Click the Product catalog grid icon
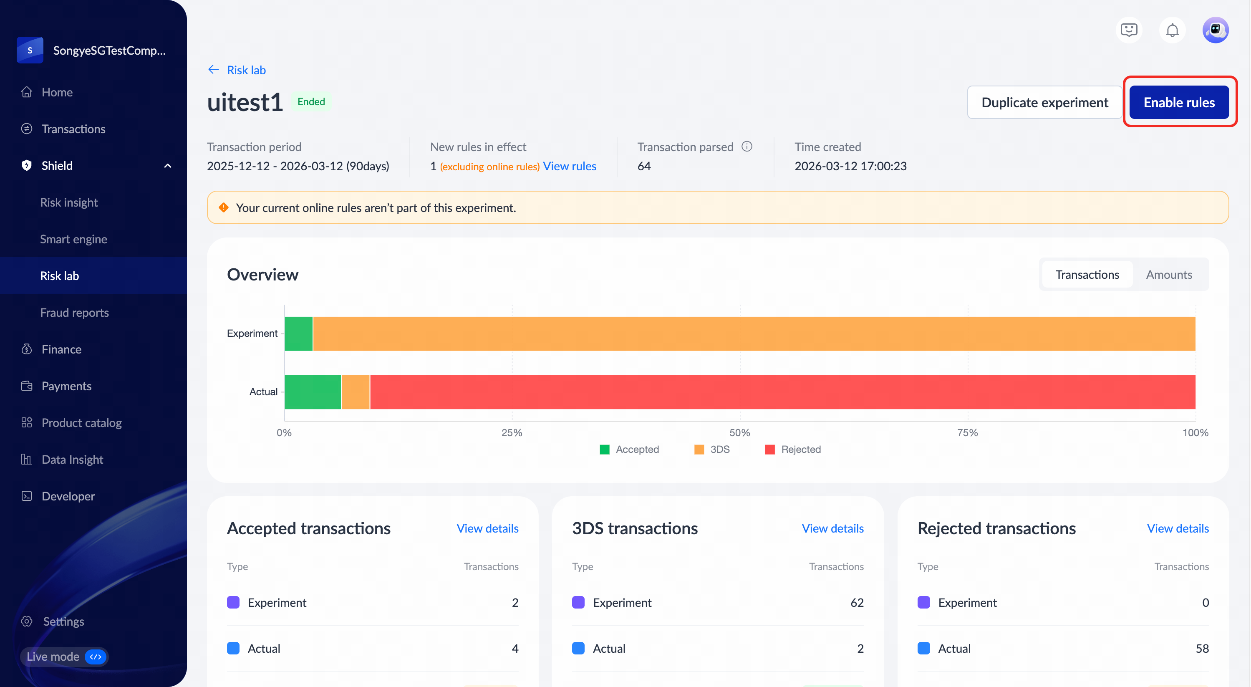The height and width of the screenshot is (687, 1251). tap(27, 422)
